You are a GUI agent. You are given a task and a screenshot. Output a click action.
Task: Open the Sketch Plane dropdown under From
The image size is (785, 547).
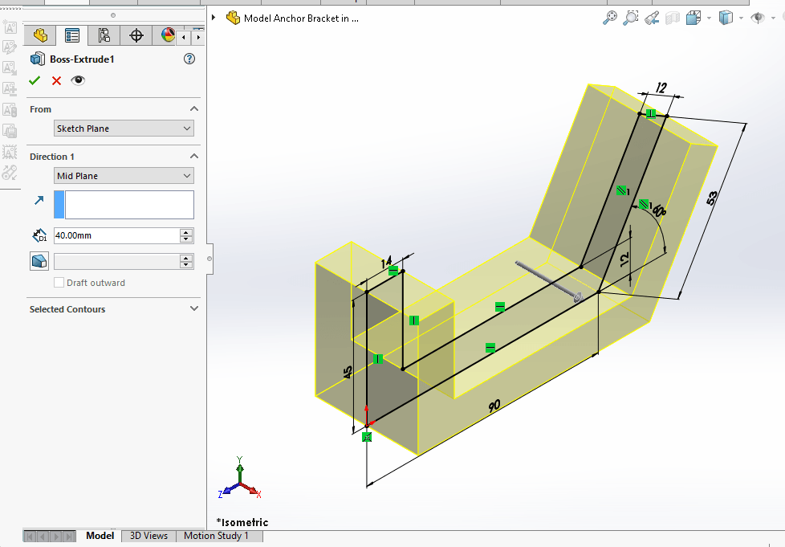point(124,128)
